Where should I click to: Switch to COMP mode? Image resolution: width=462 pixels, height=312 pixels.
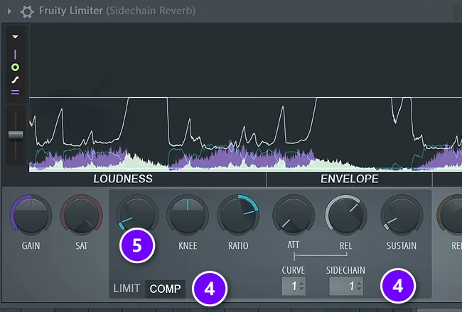165,289
